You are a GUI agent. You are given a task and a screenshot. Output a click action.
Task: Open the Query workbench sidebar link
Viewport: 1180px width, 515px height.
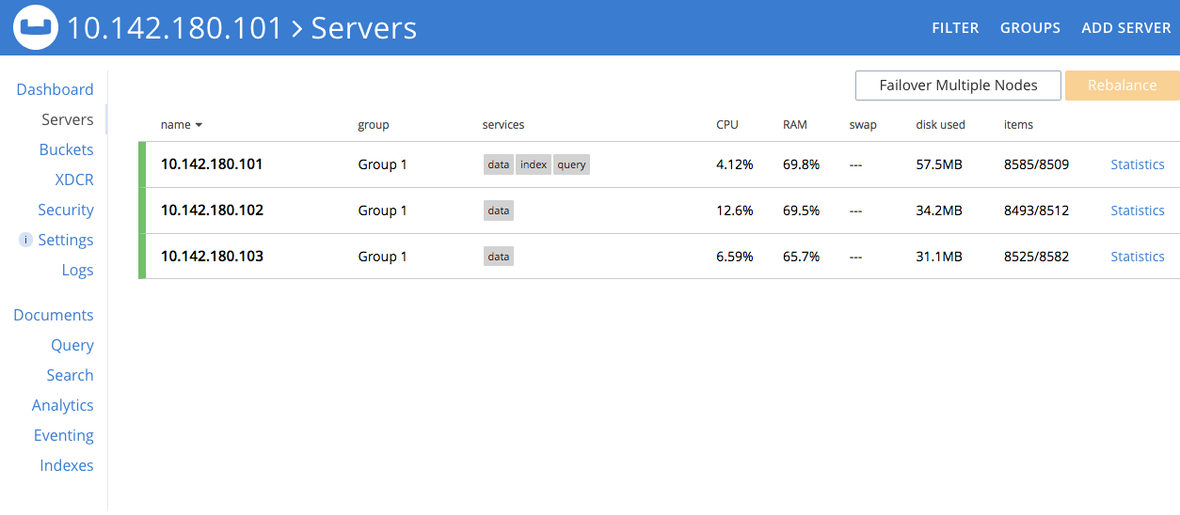(72, 345)
